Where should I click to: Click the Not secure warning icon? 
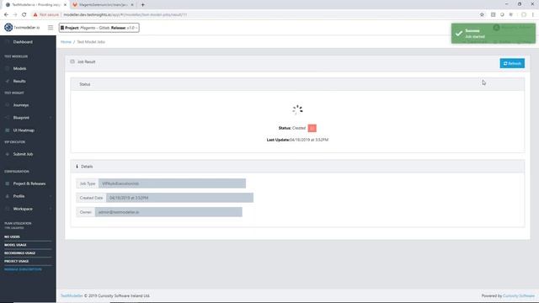coord(35,15)
